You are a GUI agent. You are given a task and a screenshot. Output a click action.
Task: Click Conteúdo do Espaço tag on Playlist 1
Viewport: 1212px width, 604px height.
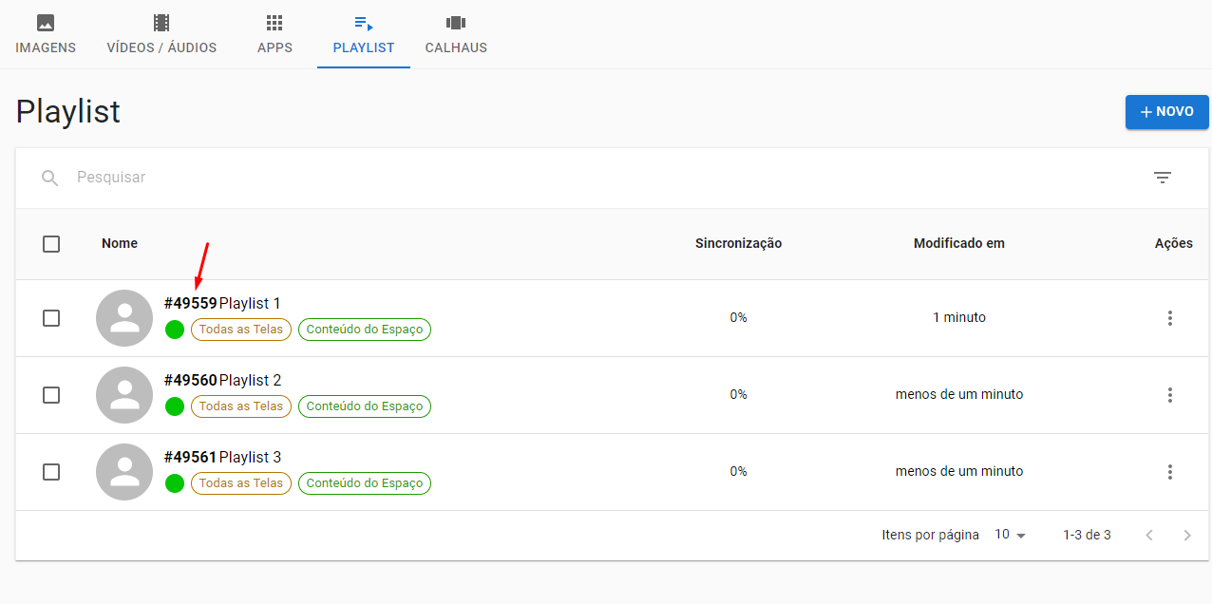[365, 330]
